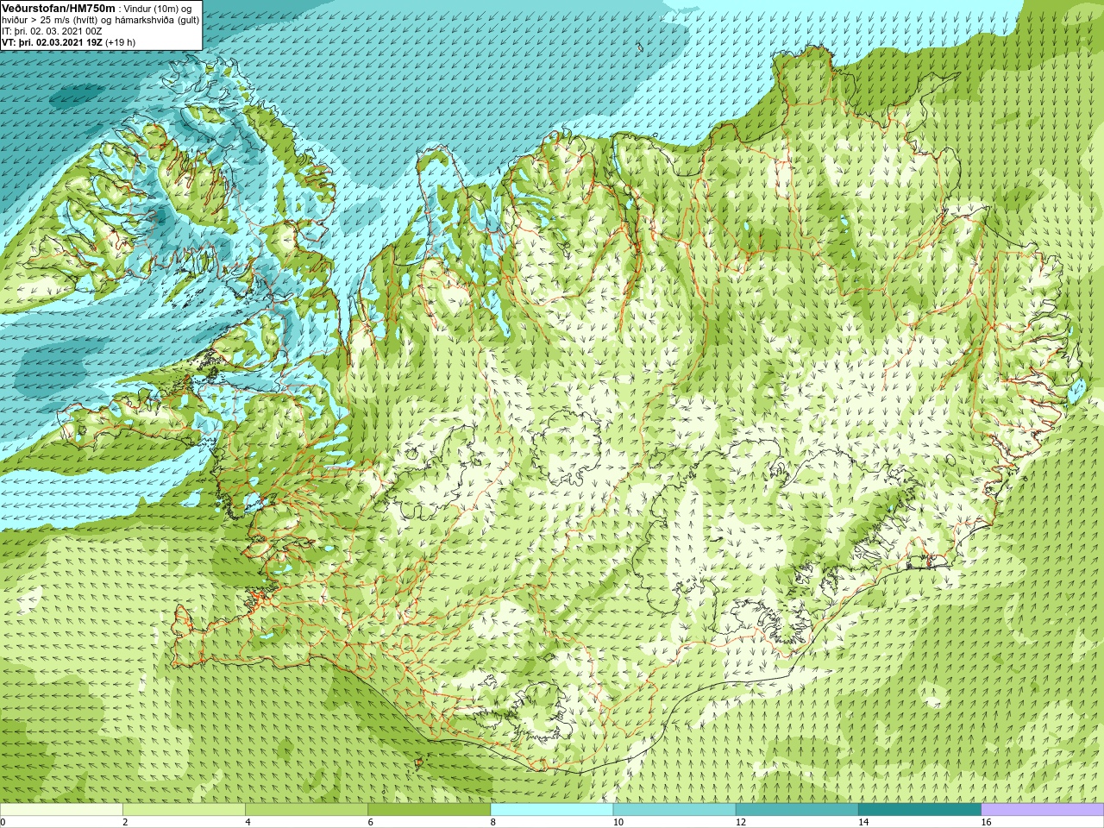Click the medium green 4–6 m/s legend swatch

[306, 809]
